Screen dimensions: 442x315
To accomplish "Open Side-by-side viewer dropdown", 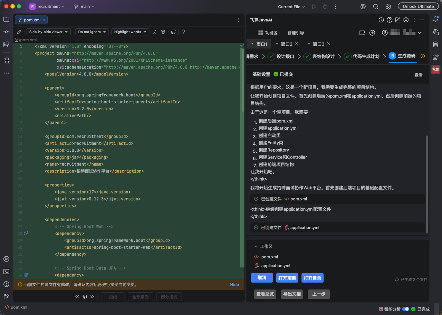I will 48,32.
